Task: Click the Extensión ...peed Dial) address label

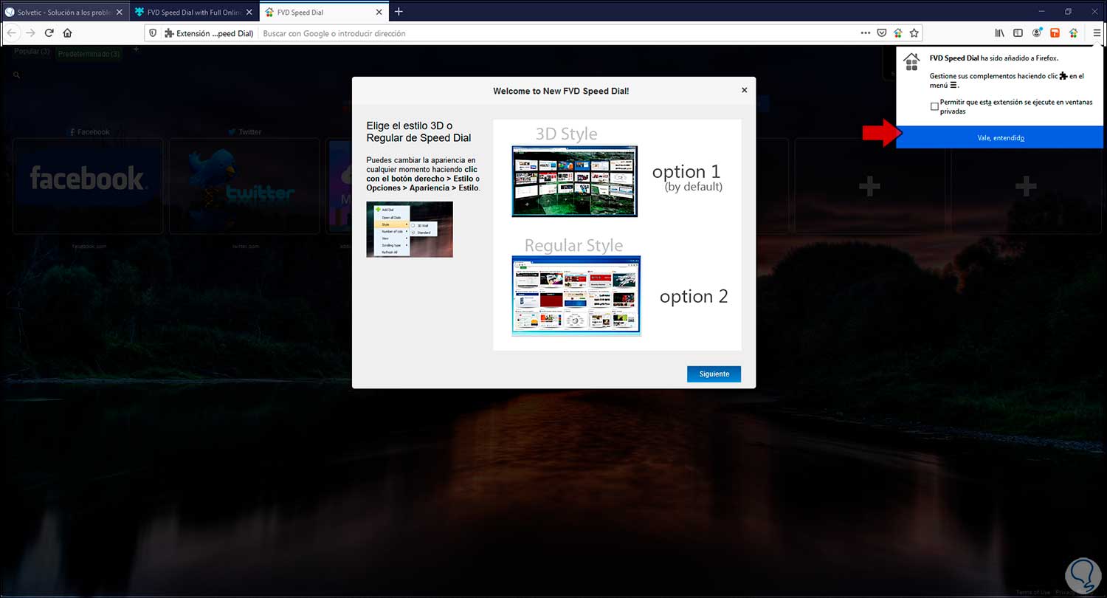Action: [x=214, y=33]
